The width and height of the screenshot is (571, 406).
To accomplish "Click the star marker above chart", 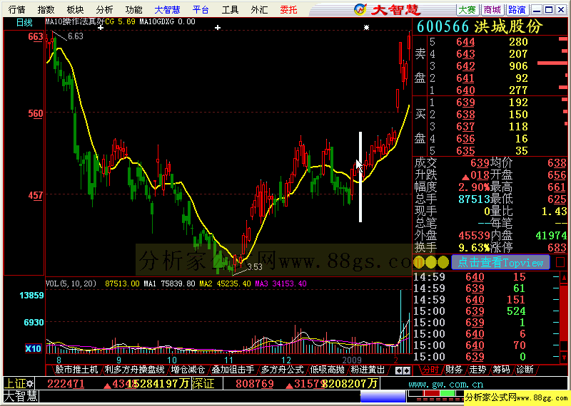I will tap(366, 27).
